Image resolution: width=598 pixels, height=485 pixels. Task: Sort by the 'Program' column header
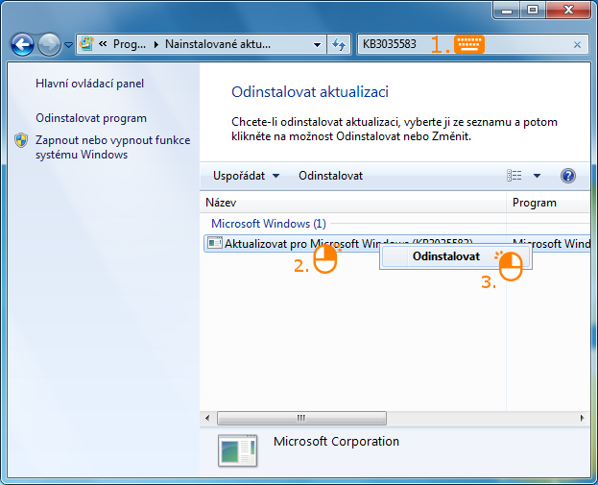click(548, 203)
